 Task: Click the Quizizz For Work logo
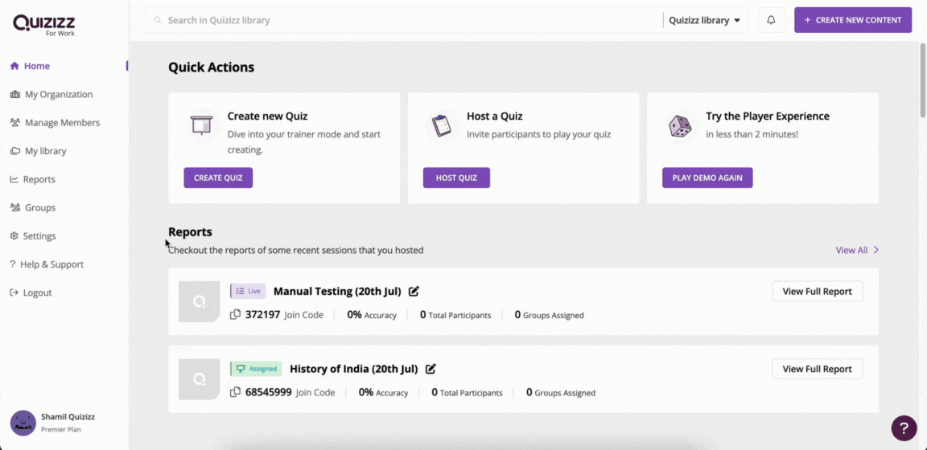pos(43,25)
